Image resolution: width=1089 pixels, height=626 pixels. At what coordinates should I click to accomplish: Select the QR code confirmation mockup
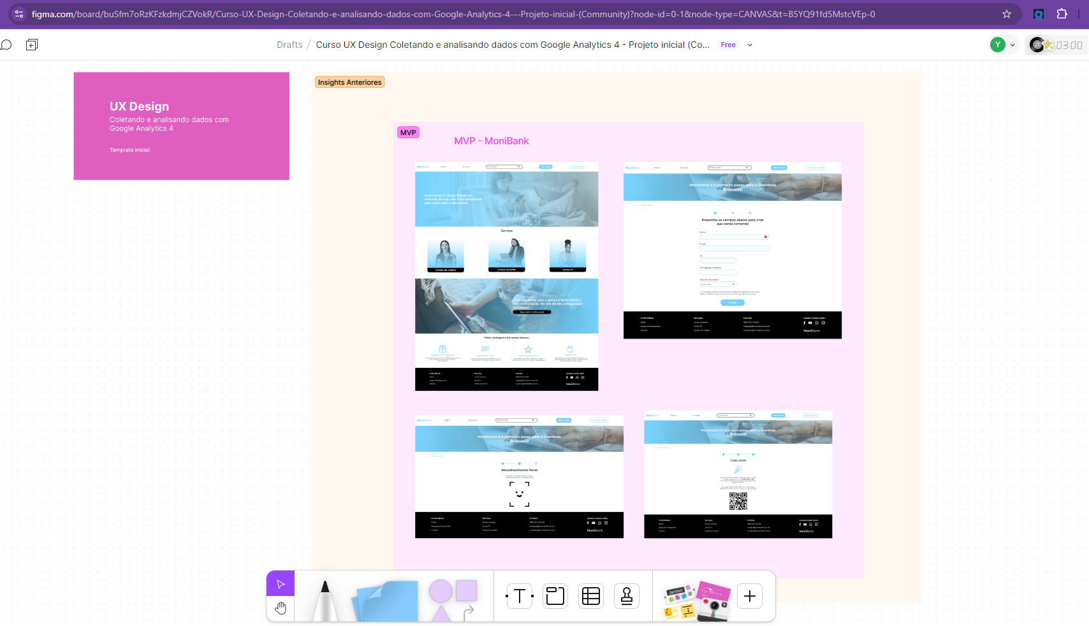click(738, 474)
